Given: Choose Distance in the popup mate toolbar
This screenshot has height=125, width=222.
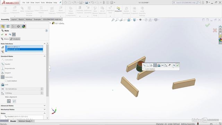Looking at the screenshot, I should coord(163,65).
